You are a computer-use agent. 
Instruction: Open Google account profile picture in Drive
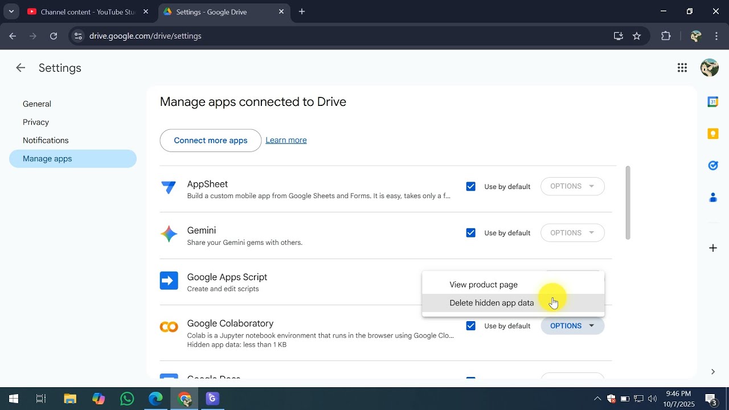coord(710,68)
